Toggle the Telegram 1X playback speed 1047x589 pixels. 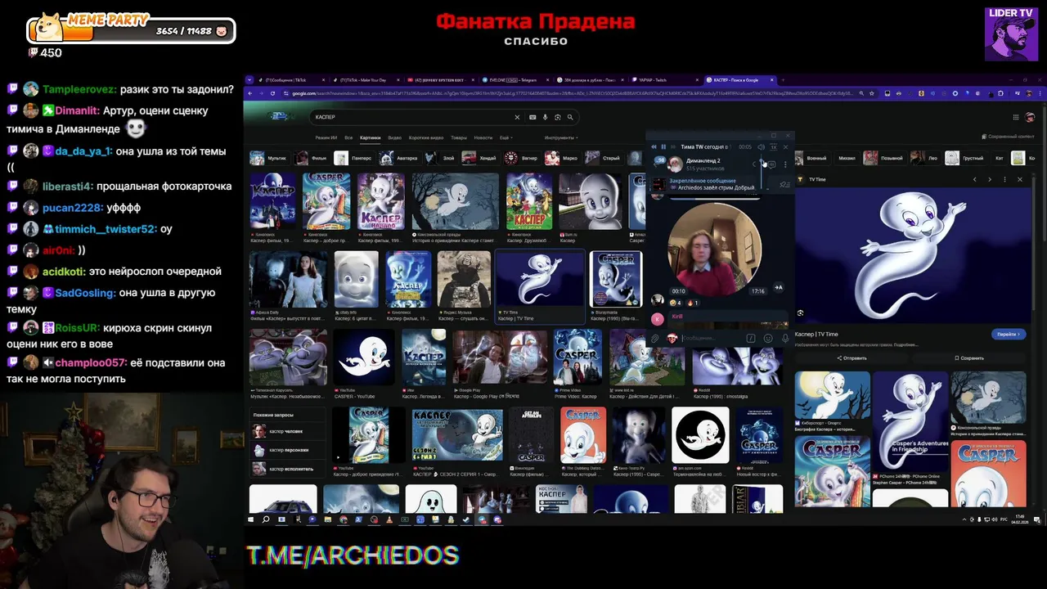coord(774,147)
